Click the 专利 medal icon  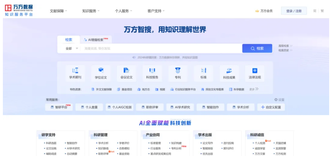coord(178,71)
